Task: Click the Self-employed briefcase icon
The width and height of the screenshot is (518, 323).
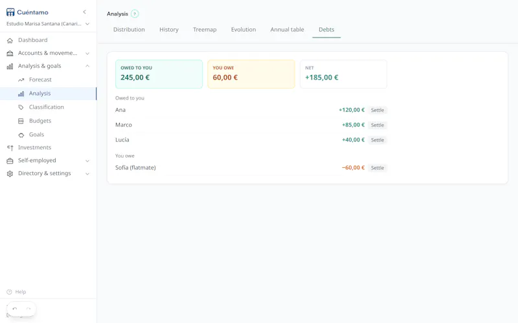Action: pos(10,161)
